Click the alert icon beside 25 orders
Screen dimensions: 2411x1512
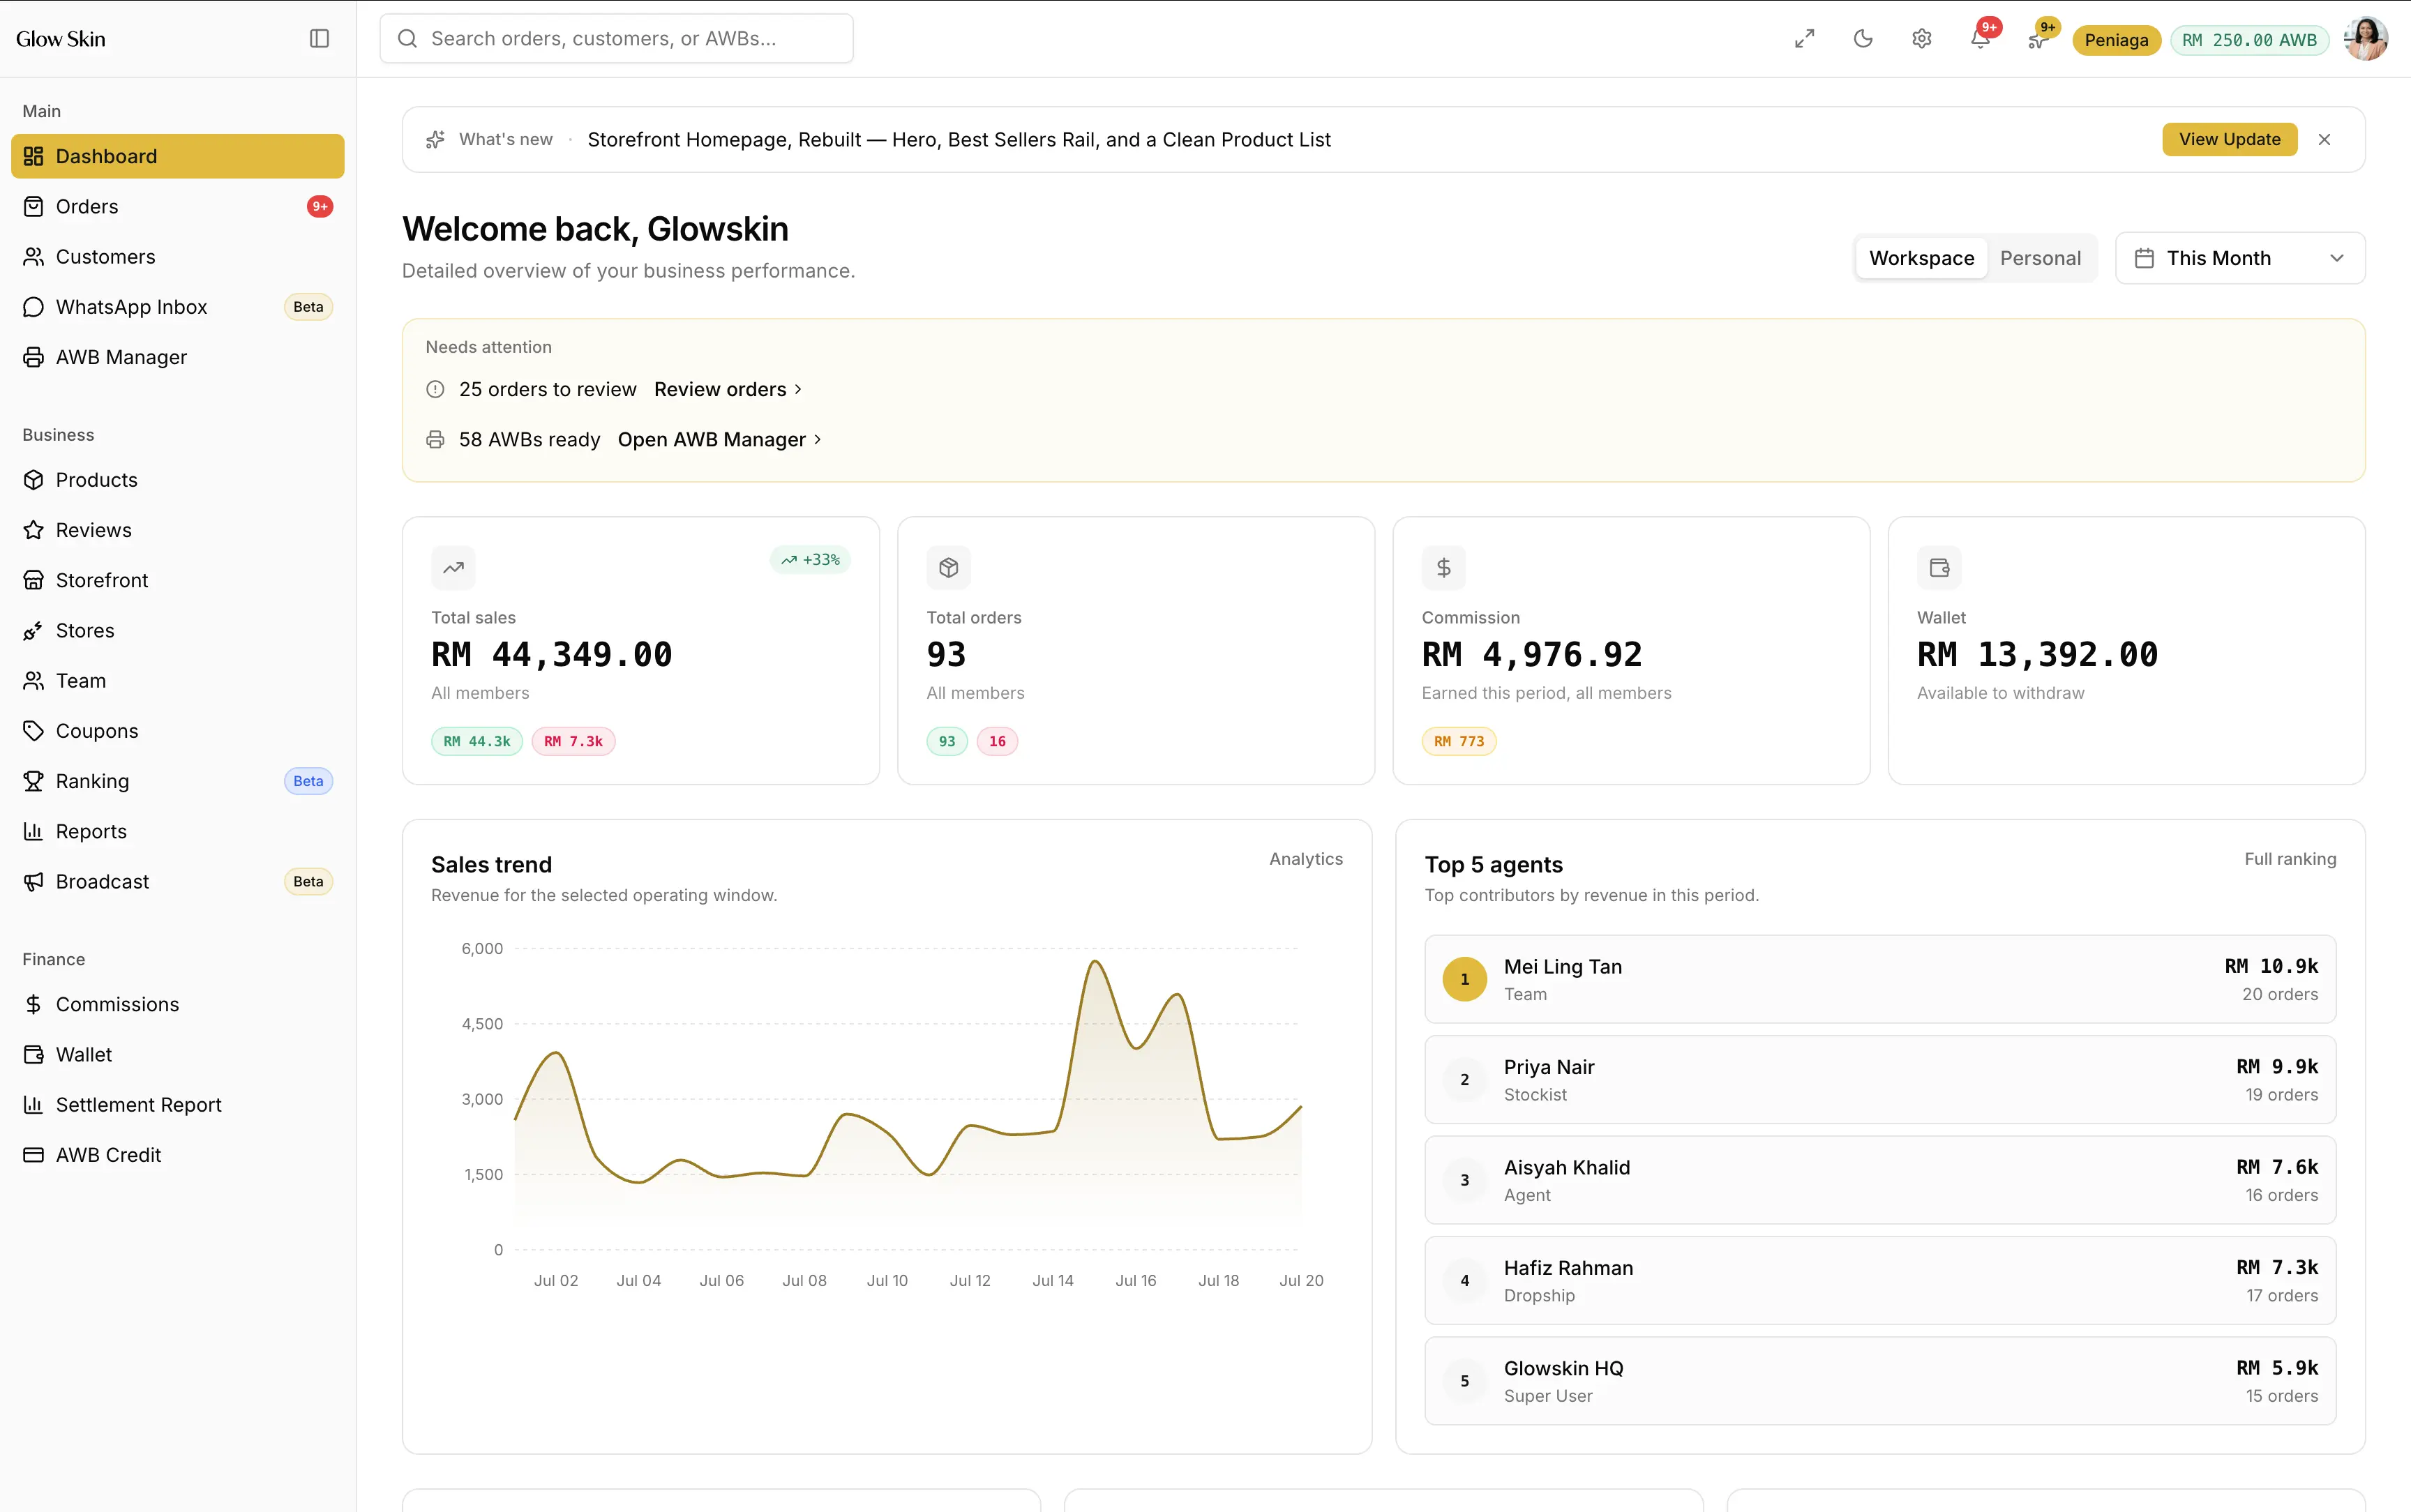click(x=435, y=390)
